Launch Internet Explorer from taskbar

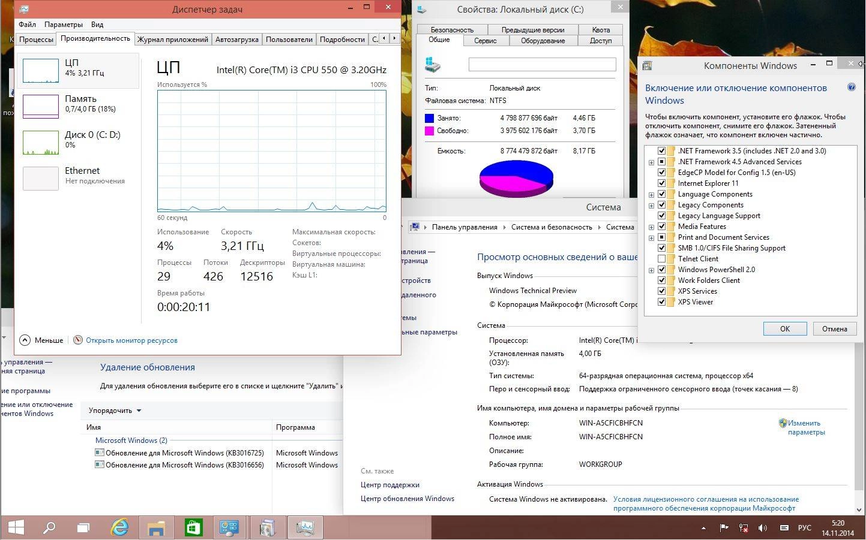pos(120,527)
